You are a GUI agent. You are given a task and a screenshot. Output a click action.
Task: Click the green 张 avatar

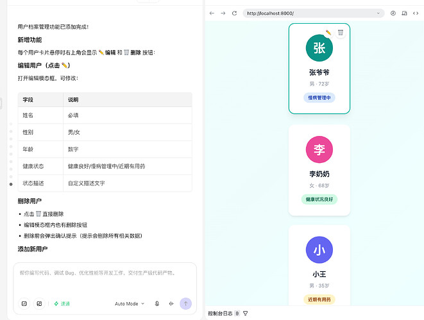click(319, 48)
